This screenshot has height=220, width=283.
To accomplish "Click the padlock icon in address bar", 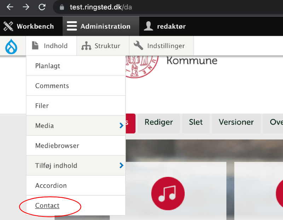I will [62, 7].
